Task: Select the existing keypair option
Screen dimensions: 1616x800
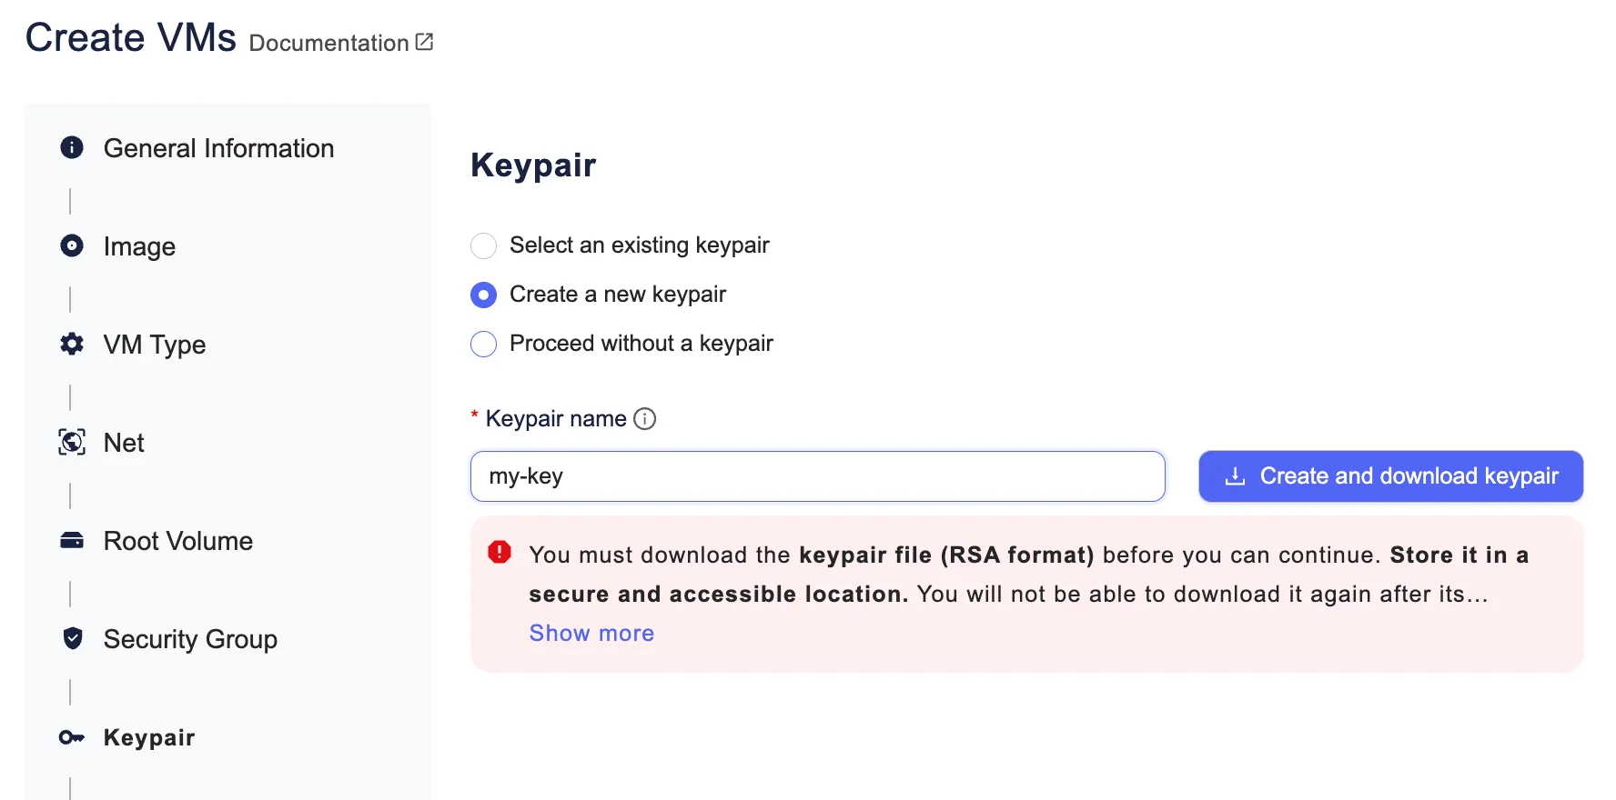Action: [483, 245]
